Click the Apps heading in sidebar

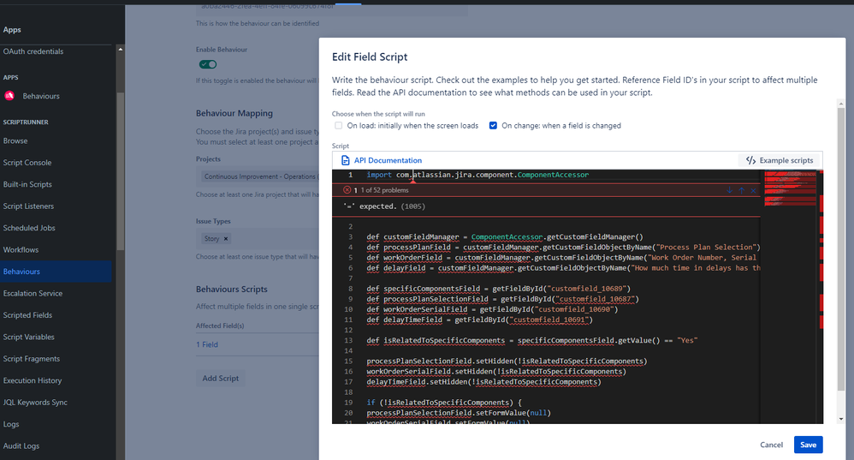click(12, 29)
